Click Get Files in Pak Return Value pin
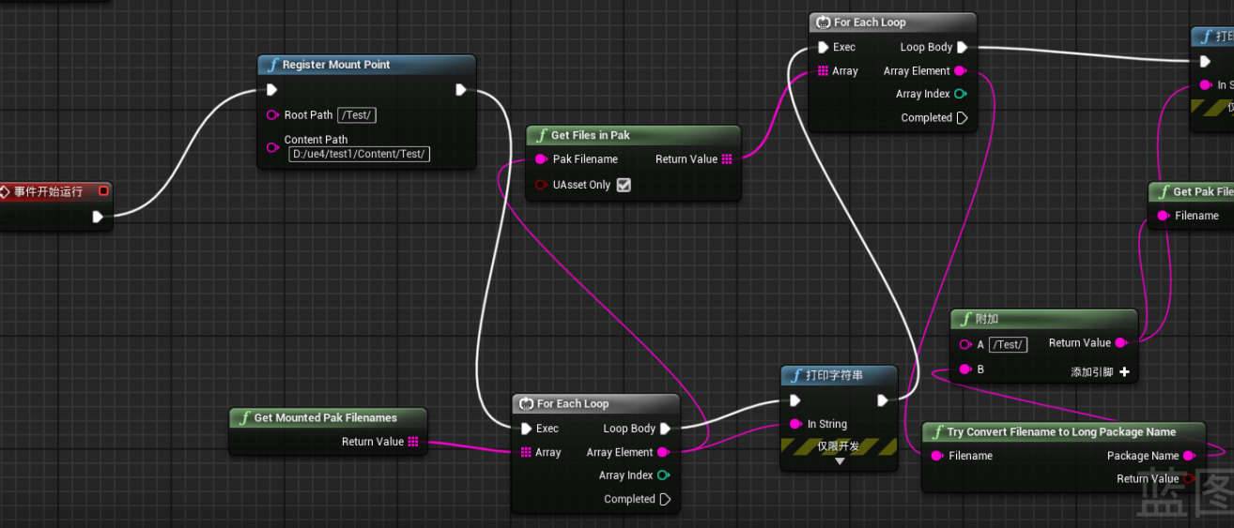 (727, 159)
